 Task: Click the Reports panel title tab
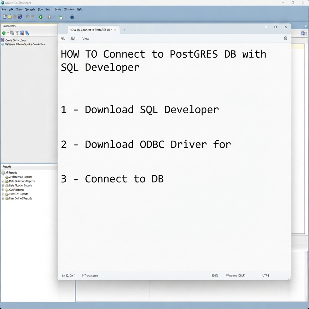click(7, 166)
